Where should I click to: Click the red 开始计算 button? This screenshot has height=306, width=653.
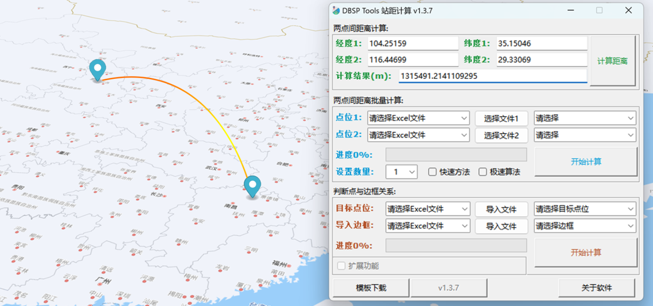[585, 253]
